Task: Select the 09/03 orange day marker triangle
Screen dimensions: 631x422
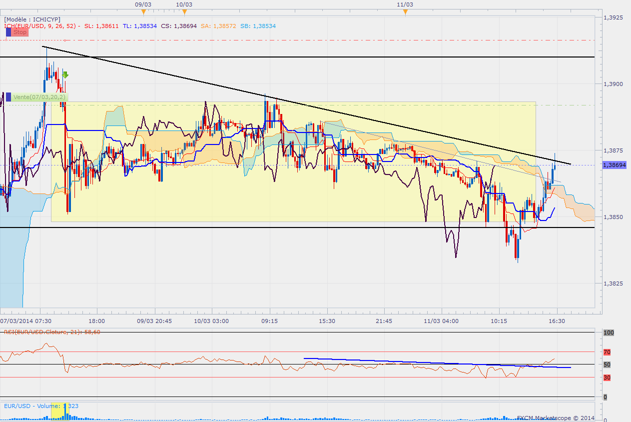Action: 144,11
